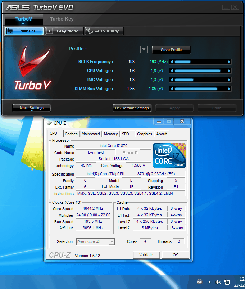Open the Memory tab in CPU-Z
The width and height of the screenshot is (245, 289).
(111, 134)
